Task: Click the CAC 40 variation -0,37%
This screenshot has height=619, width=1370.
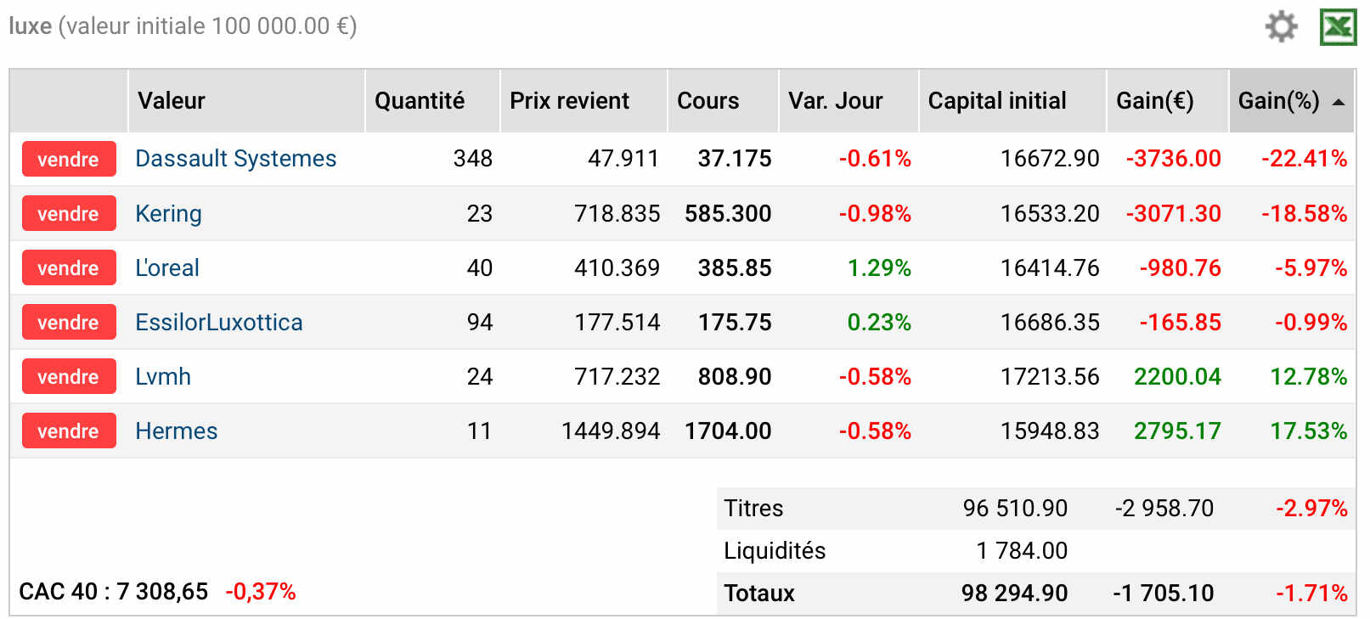Action: 260,592
